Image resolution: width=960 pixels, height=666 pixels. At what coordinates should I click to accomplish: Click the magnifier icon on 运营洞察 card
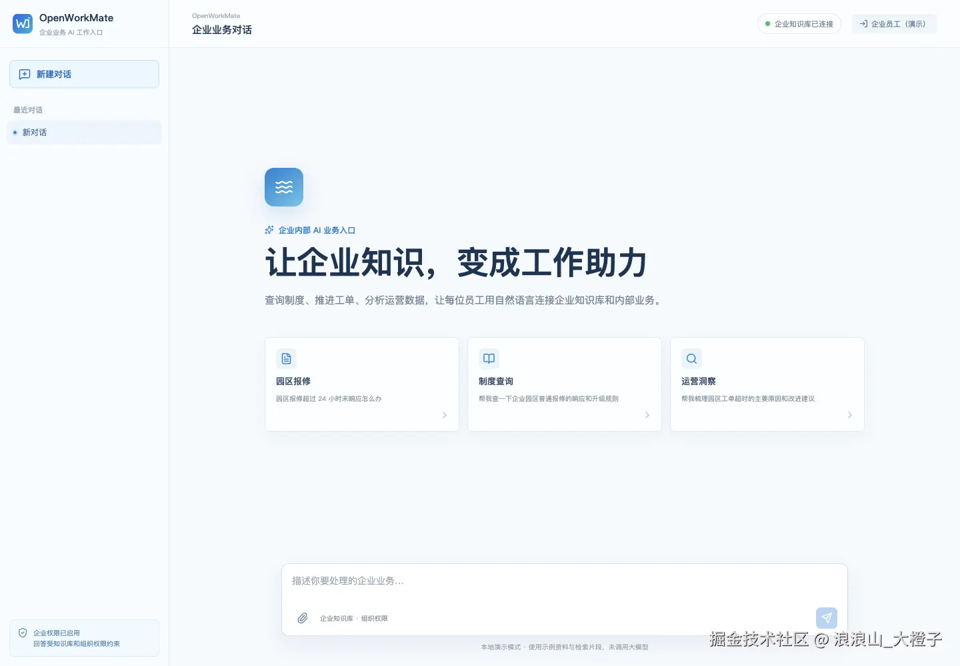coord(692,358)
